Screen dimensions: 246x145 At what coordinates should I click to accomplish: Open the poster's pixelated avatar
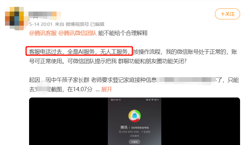tap(14, 18)
